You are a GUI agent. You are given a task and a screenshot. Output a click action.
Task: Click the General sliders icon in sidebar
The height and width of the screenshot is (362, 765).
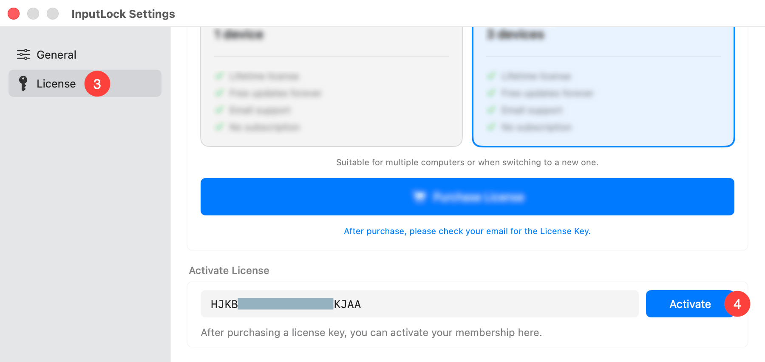[x=23, y=54]
